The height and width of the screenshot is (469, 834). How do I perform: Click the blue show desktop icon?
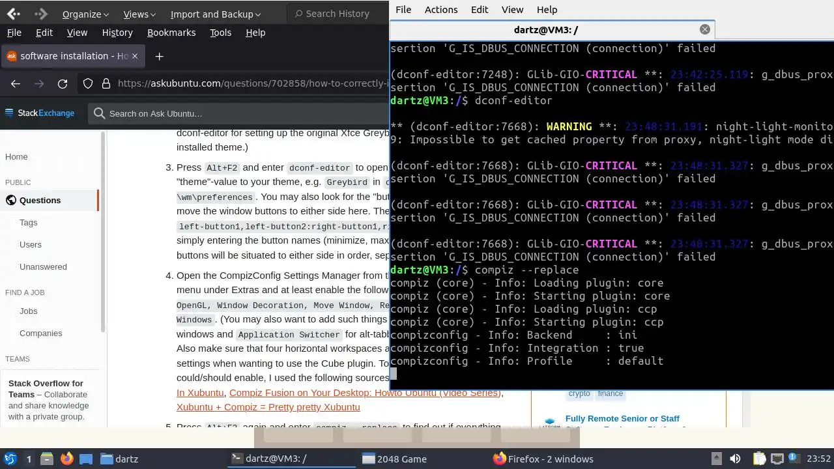click(86, 459)
